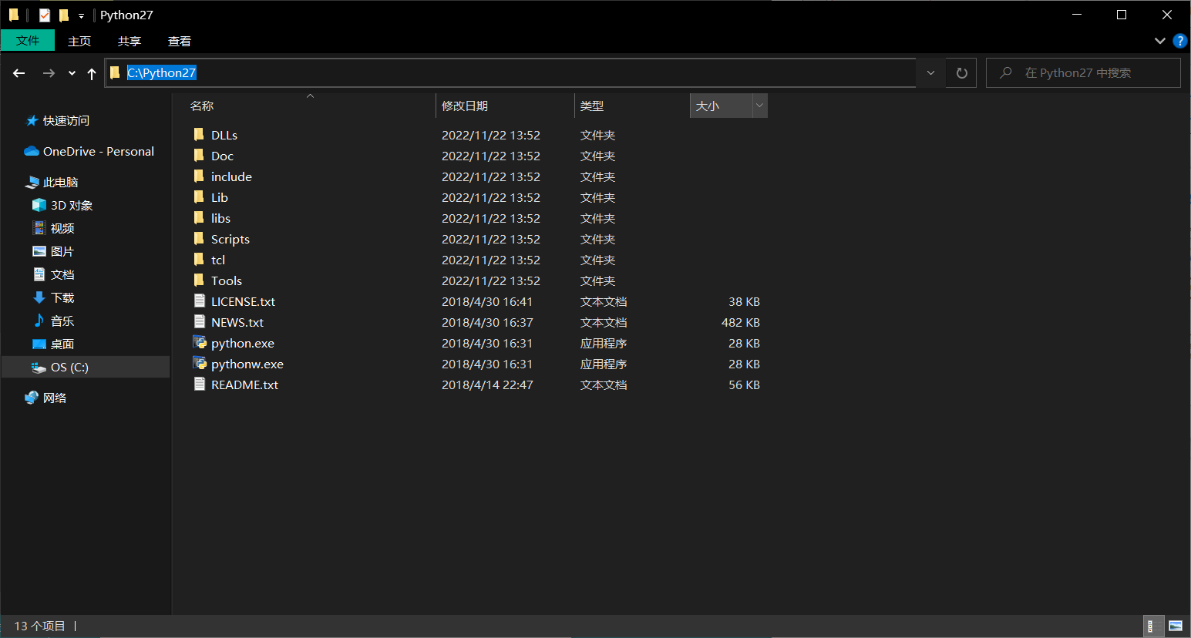Expand the ribbon with the chevron
Image resolution: width=1191 pixels, height=638 pixels.
(x=1159, y=41)
